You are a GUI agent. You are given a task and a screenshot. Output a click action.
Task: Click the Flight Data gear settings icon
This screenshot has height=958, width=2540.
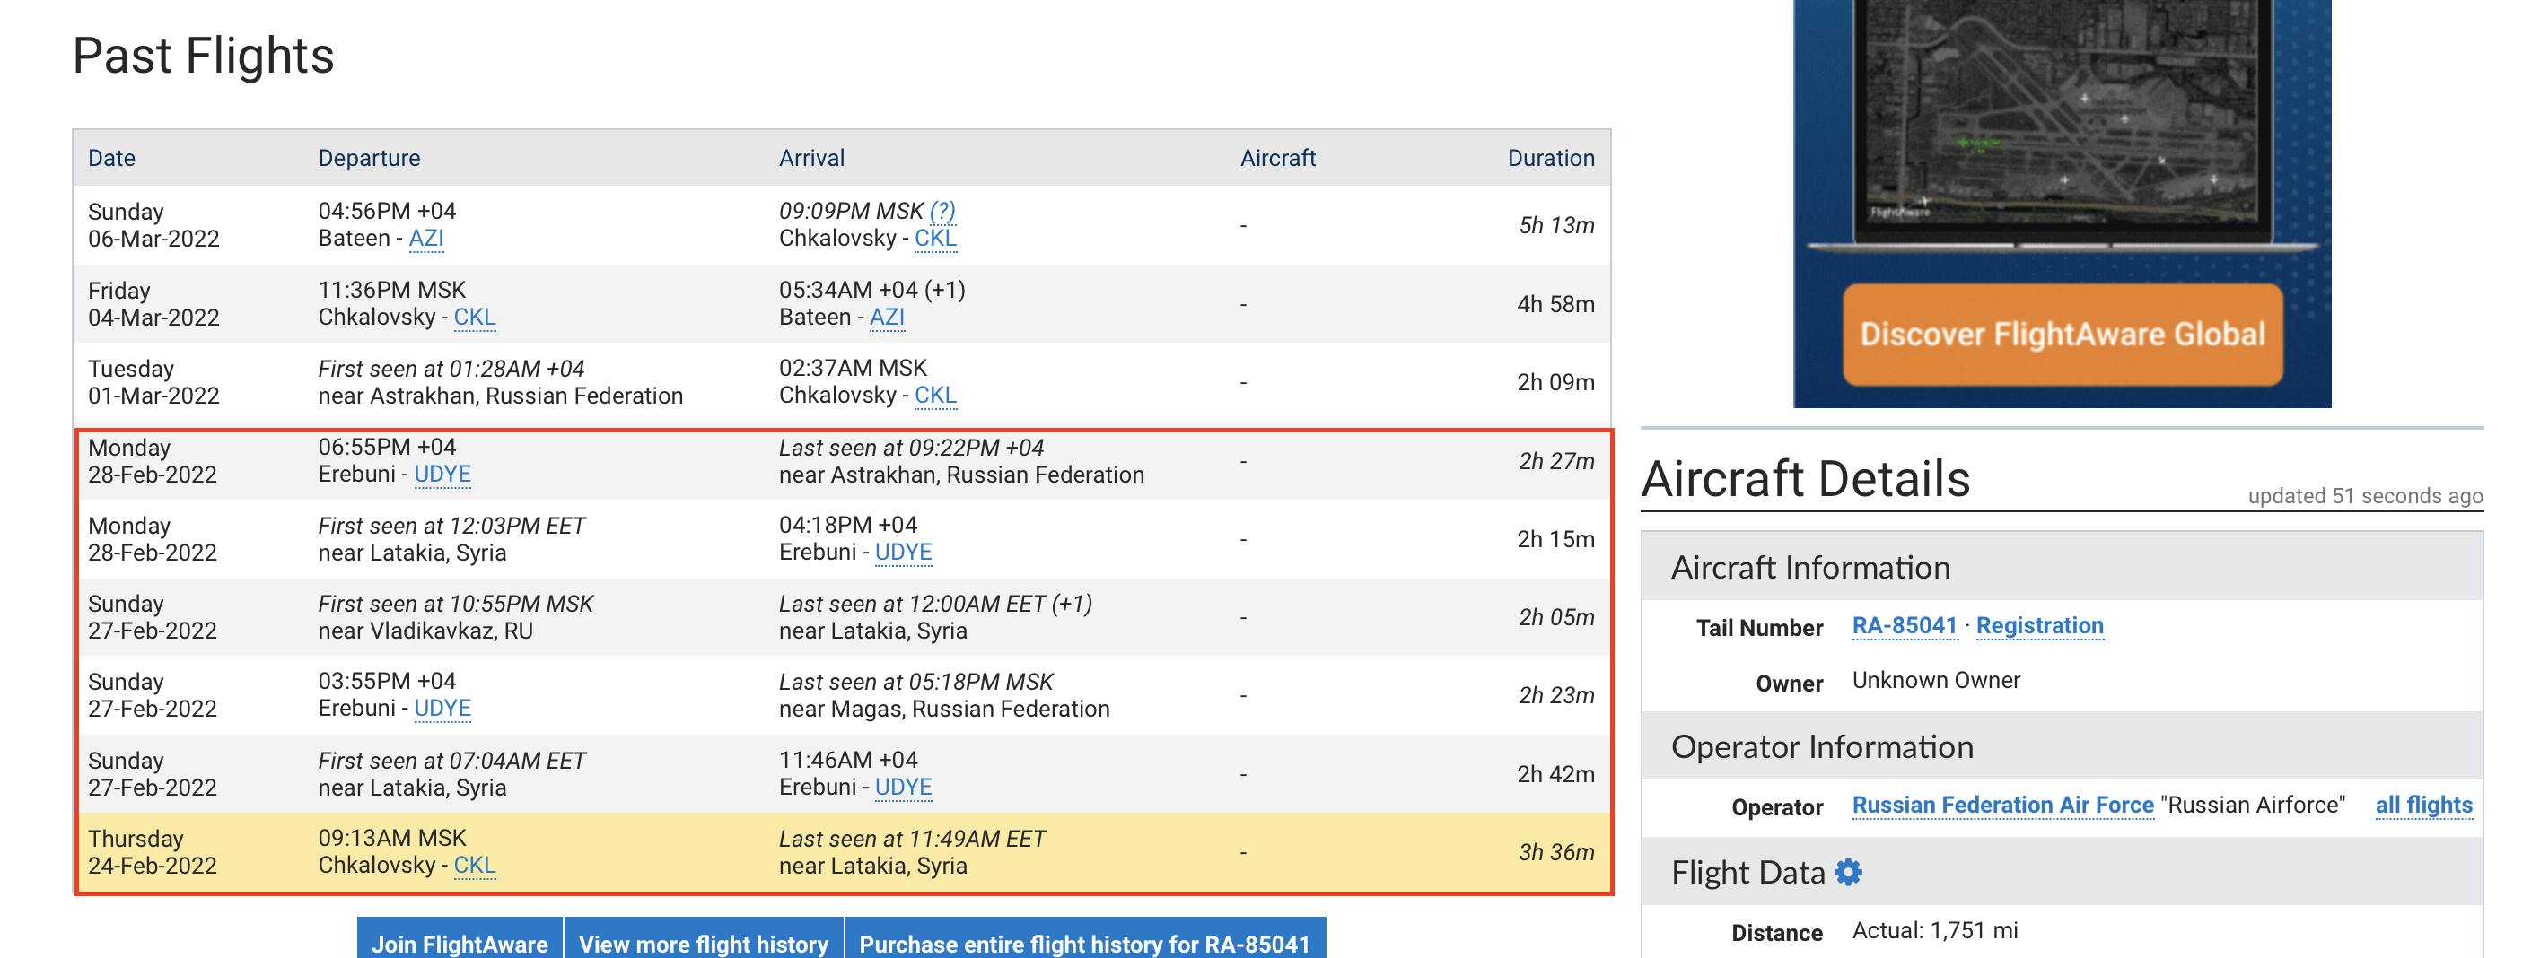coord(1848,872)
